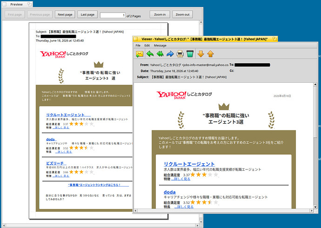Screen dimensions: 321x228
Task: Click the doda heading in the Preview page
Action: point(51,139)
